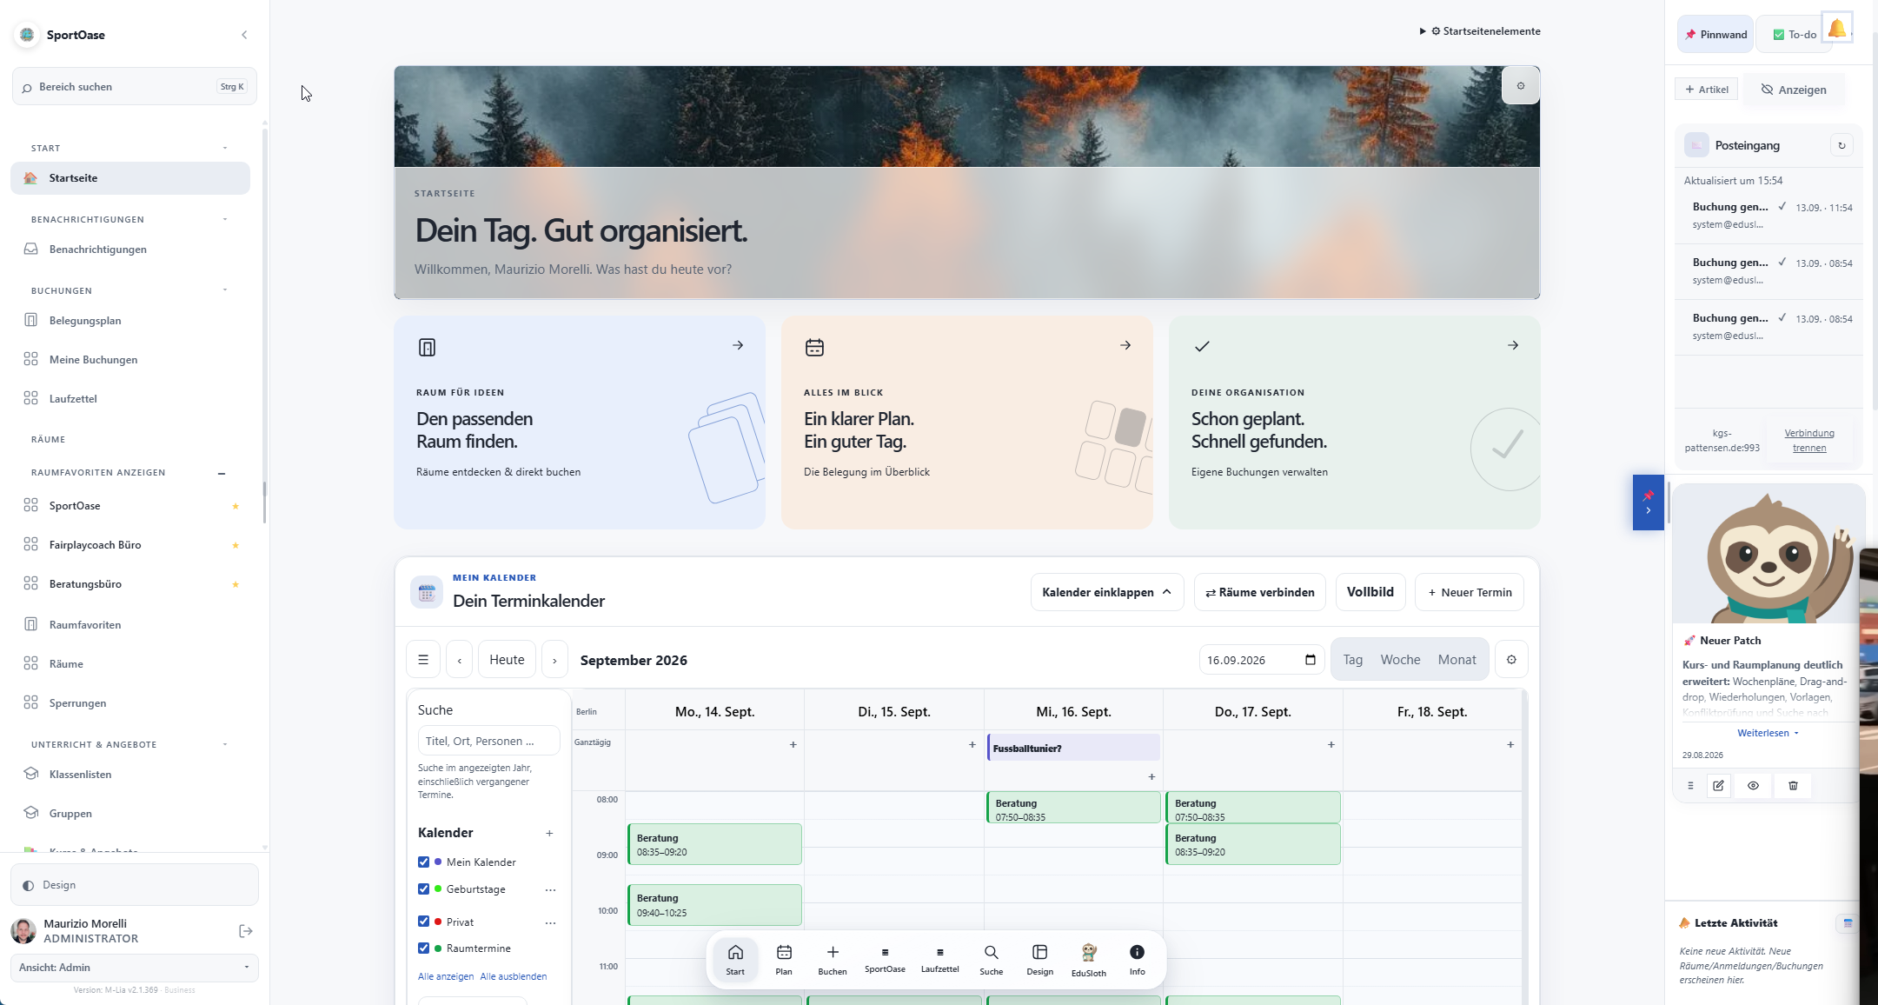Click the Bereich suchen search field

(134, 87)
